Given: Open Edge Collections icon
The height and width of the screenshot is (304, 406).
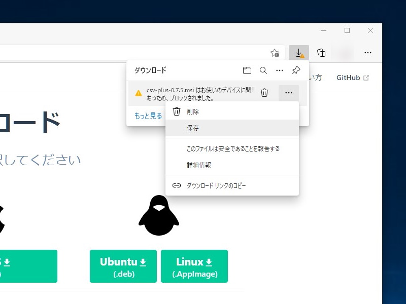Looking at the screenshot, I should 322,52.
